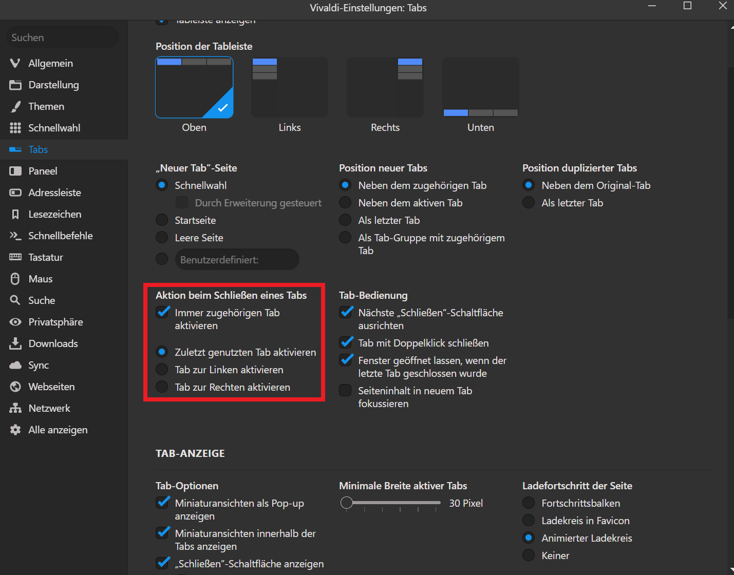Choose Als Tab-Gruppe mit zugehörigem Tab
Viewport: 734px width, 575px height.
(345, 238)
